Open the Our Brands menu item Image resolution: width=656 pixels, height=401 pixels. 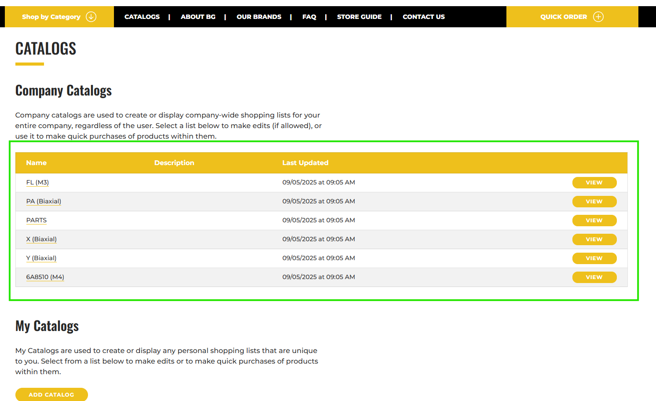pos(259,17)
